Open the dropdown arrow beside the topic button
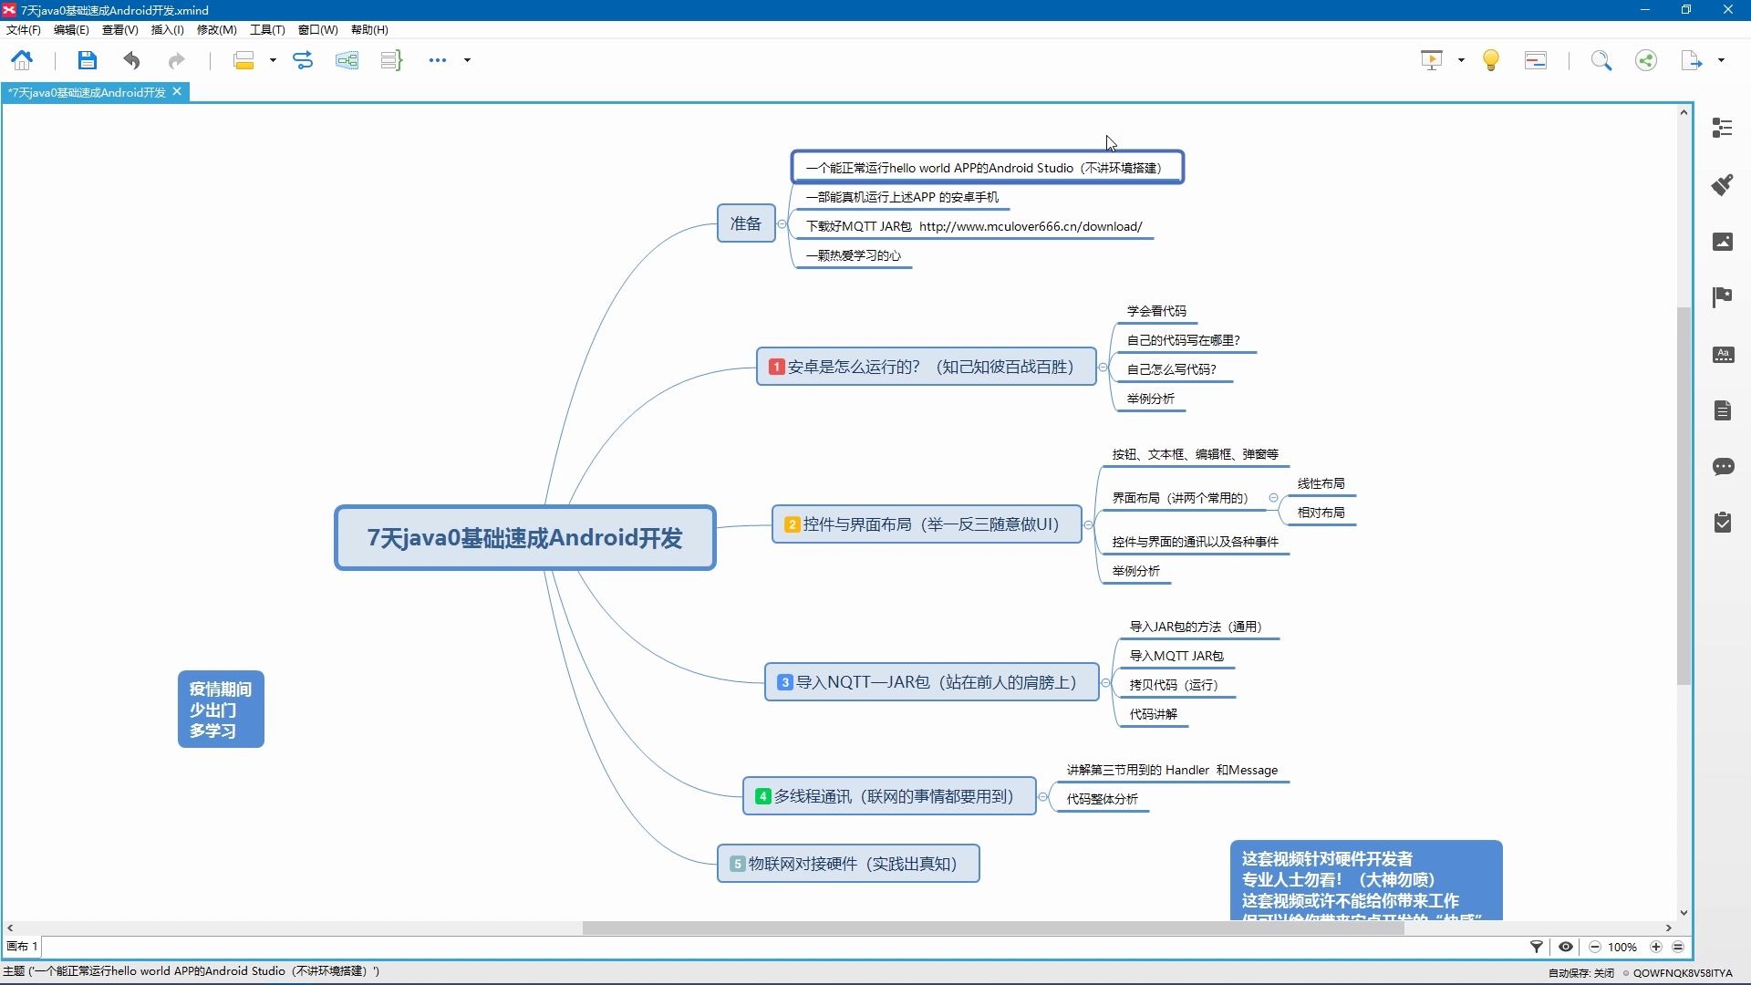The height and width of the screenshot is (985, 1751). tap(273, 60)
